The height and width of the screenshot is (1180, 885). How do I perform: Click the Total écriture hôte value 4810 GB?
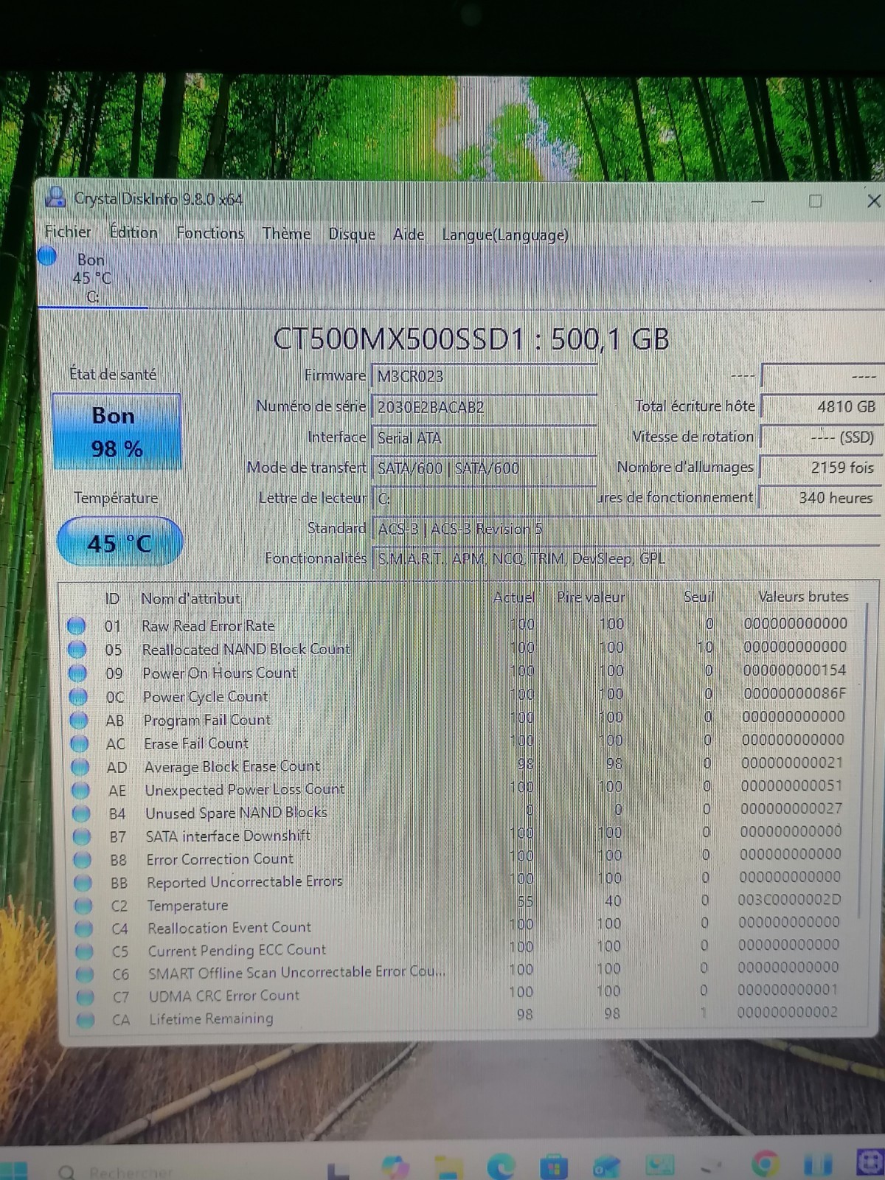pos(820,406)
